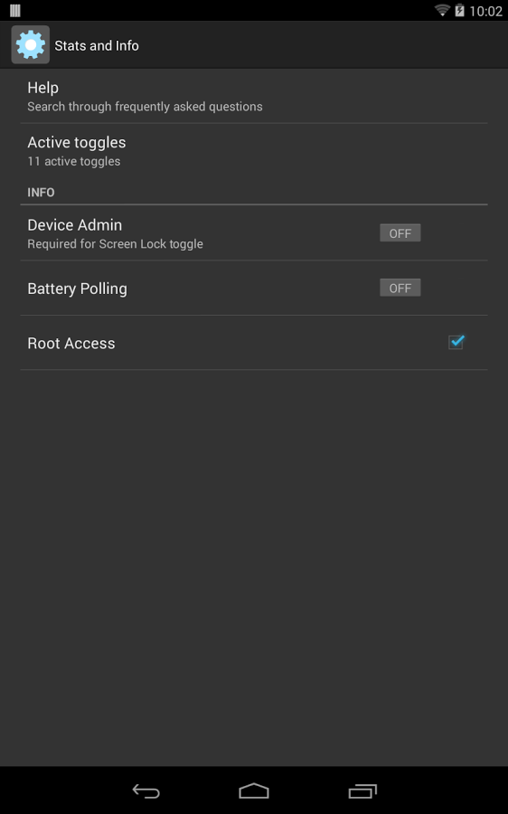508x814 pixels.
Task: Open the Help entry
Action: click(x=254, y=96)
